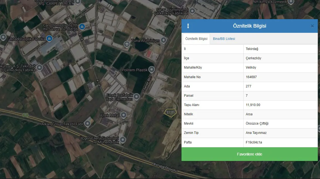Click the Favorilere ekle button
This screenshot has height=179, width=320.
pyautogui.click(x=250, y=154)
